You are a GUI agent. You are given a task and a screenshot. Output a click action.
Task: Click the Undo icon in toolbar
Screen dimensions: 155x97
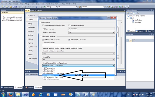point(29,7)
